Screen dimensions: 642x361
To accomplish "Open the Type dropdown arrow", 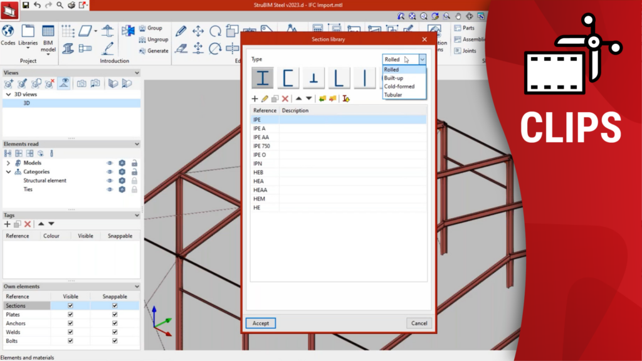I will [422, 59].
